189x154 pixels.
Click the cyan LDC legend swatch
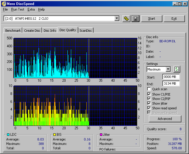(8, 135)
